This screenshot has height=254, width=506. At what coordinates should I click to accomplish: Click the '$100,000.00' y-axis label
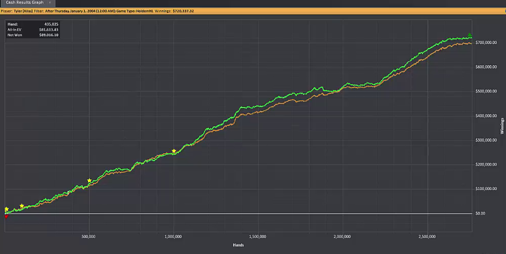click(486, 189)
